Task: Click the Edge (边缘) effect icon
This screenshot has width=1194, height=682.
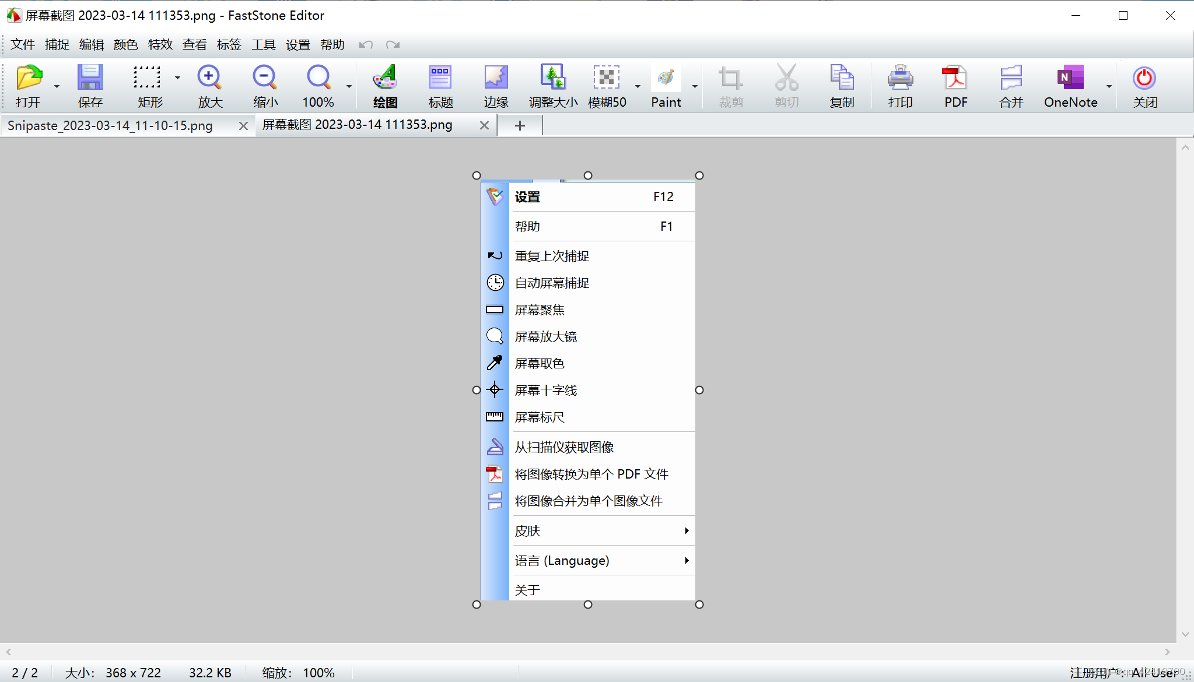Action: click(x=496, y=78)
